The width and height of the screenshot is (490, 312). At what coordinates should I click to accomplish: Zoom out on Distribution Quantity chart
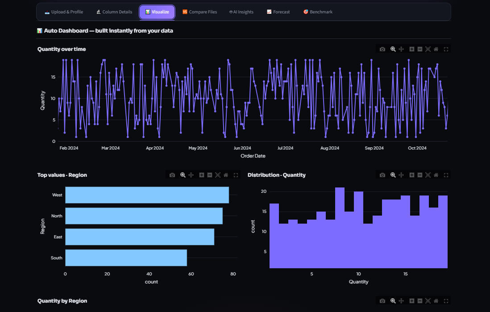tap(420, 175)
